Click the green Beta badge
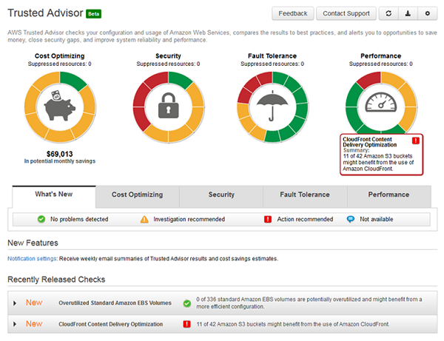444x341 pixels. (x=94, y=14)
